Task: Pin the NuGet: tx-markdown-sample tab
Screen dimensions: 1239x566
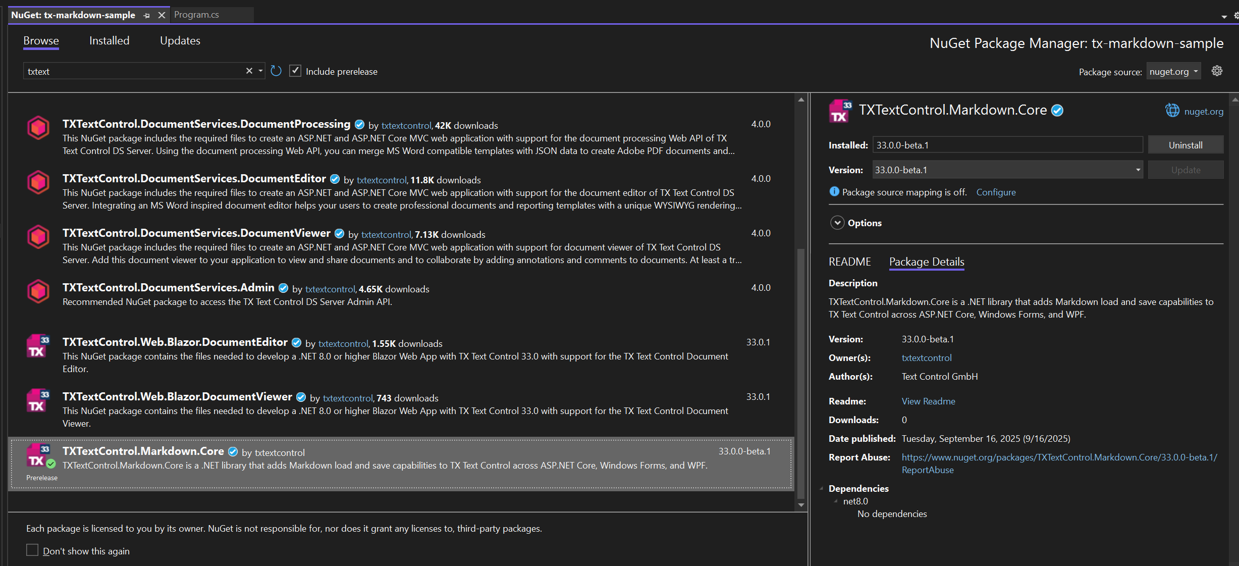Action: [x=146, y=15]
